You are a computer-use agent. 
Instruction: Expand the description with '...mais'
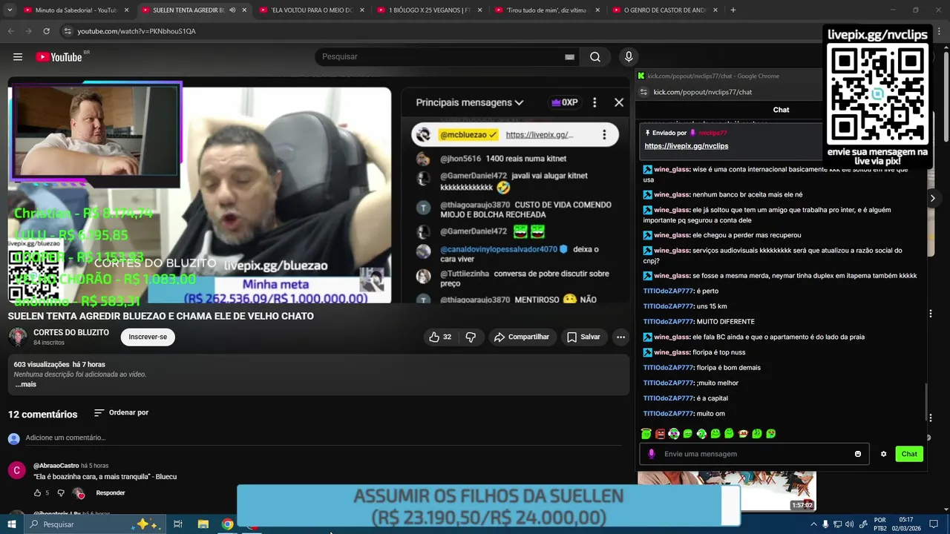point(25,384)
